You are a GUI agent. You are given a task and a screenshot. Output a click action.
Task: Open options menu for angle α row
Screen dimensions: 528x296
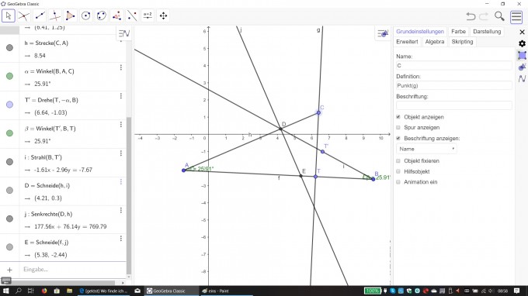pos(121,67)
